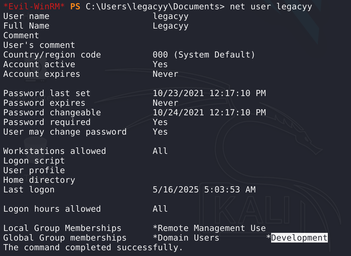Click the Full Name value 'Legacyy'
Screen dimensions: 351x256
(170, 26)
